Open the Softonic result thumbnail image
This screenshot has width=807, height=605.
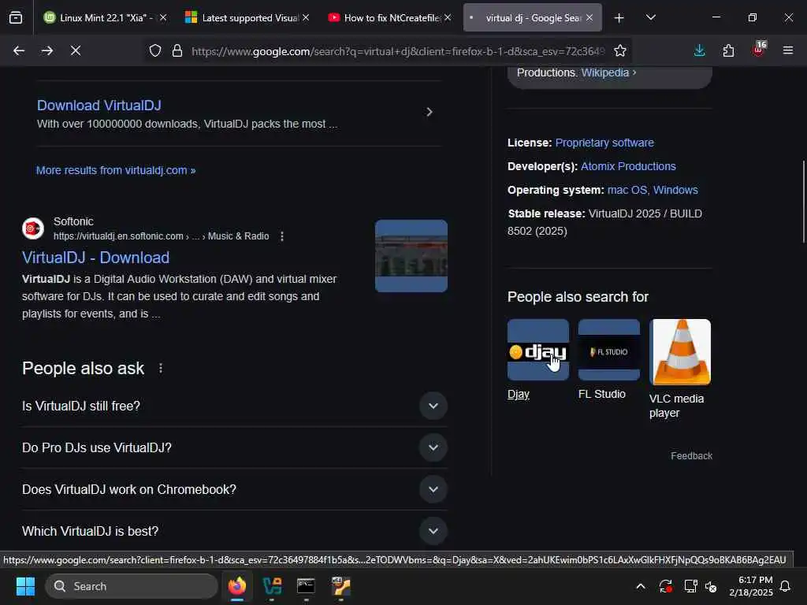pos(411,256)
